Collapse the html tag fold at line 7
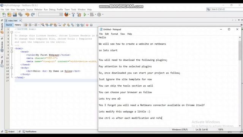 [x=12, y=48]
